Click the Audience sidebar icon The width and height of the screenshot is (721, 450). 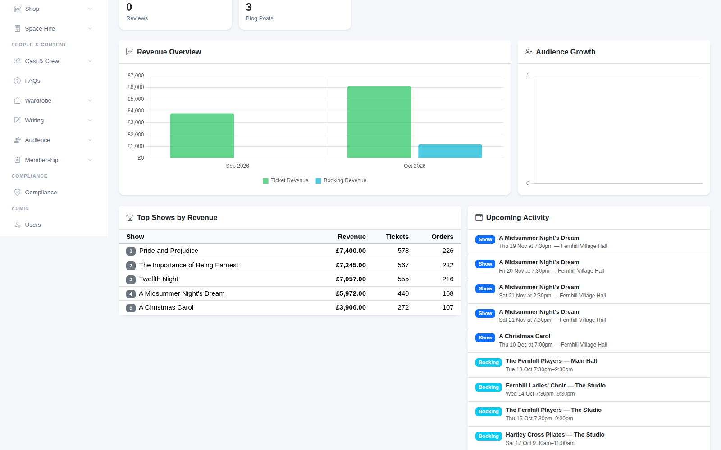click(x=17, y=140)
